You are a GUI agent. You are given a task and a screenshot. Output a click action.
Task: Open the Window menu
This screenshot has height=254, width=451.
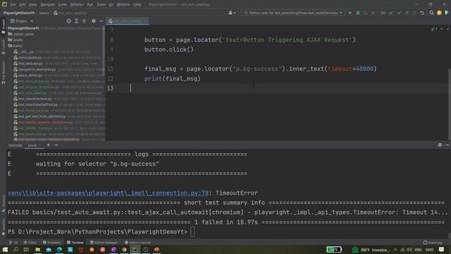pos(123,5)
